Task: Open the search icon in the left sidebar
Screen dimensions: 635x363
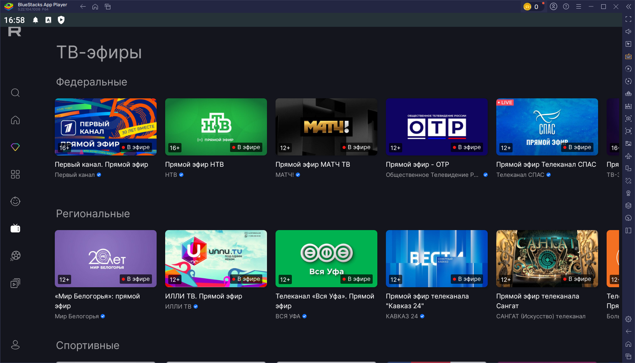Action: pos(15,93)
